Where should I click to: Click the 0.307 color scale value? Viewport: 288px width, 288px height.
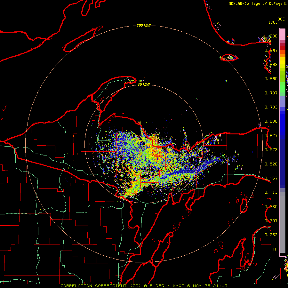coord(271,221)
